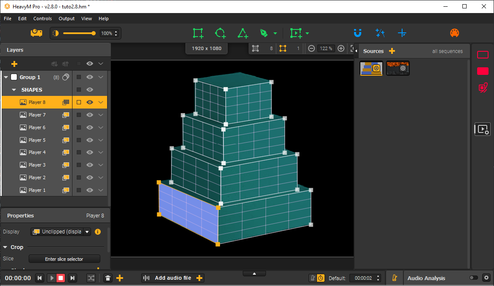This screenshot has height=286, width=494.
Task: Collapse the SHAPES group
Action: coord(13,90)
